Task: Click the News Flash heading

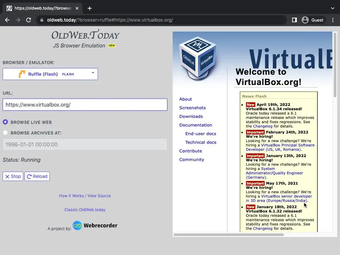Action: point(254,96)
